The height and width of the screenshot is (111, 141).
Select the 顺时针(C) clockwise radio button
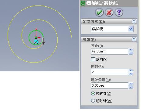pos(93,93)
